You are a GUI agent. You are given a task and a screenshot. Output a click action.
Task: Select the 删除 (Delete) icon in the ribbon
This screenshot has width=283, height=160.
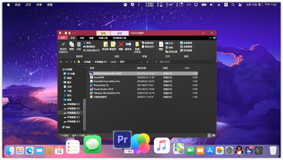coord(121,45)
